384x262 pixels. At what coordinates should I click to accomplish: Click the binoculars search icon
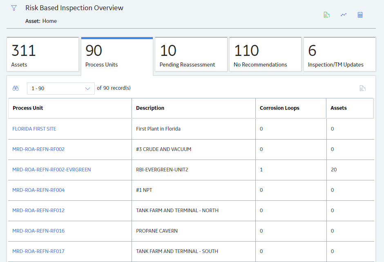(x=16, y=88)
